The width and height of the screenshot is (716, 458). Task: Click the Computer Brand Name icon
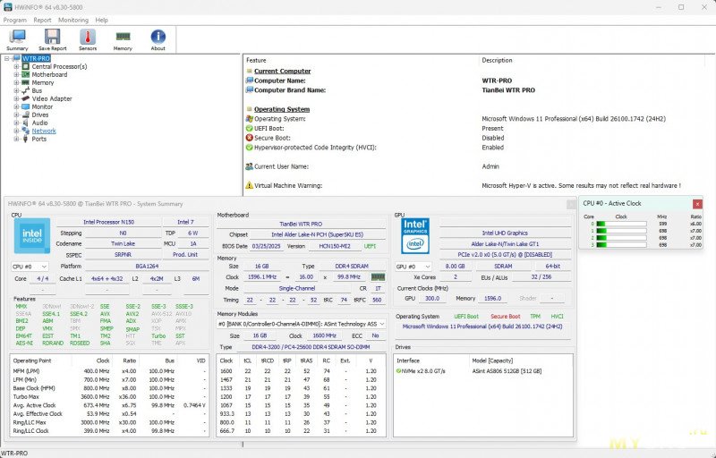tap(250, 89)
